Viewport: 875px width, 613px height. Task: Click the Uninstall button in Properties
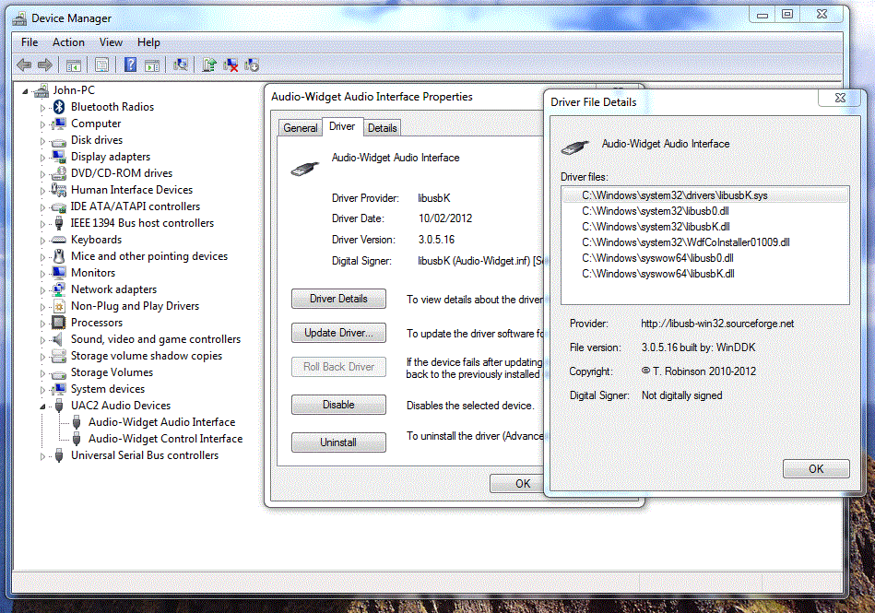pyautogui.click(x=338, y=442)
